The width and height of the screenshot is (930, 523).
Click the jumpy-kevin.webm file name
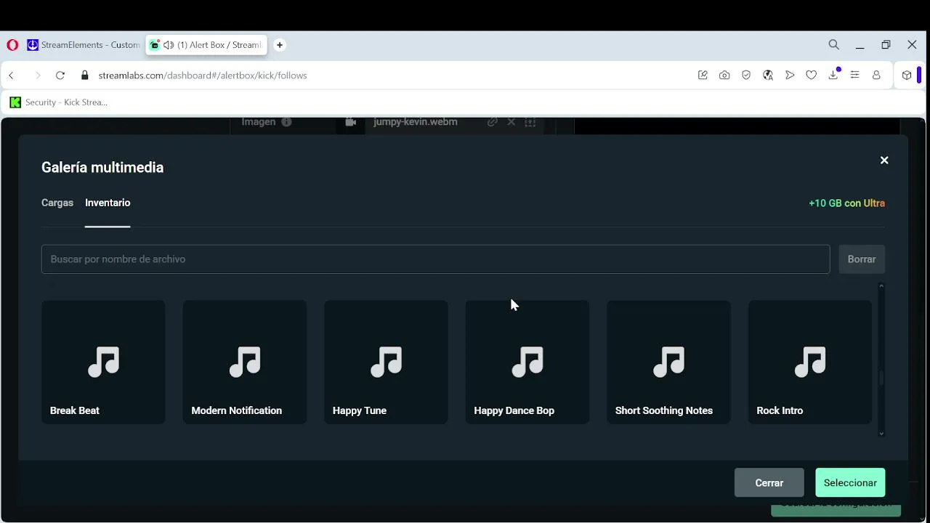pos(416,122)
